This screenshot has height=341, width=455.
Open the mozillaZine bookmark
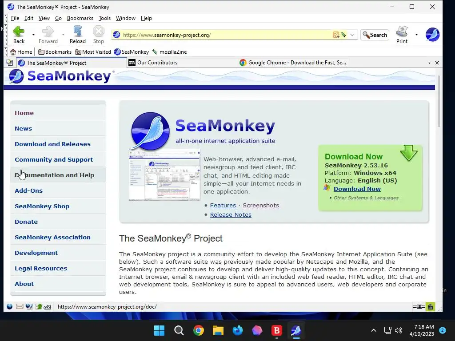(169, 52)
